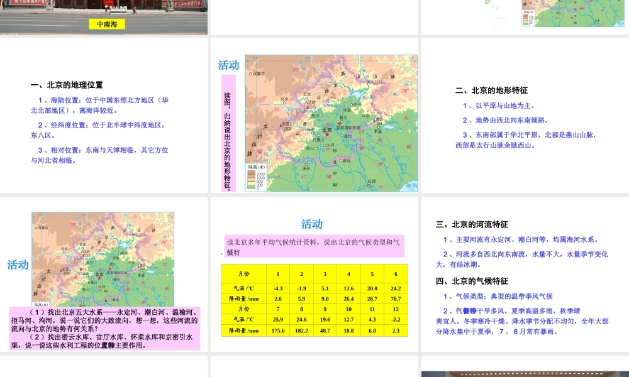Select the pink 五大水系 question box

(x=104, y=329)
